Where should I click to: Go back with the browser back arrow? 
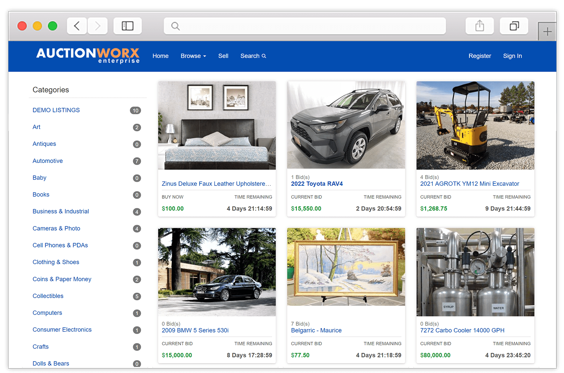pos(77,26)
